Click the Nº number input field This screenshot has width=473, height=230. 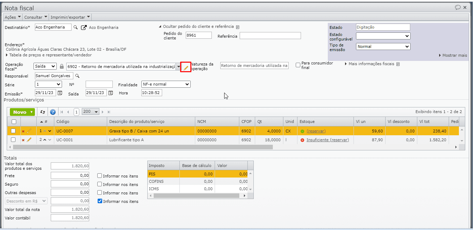point(99,84)
